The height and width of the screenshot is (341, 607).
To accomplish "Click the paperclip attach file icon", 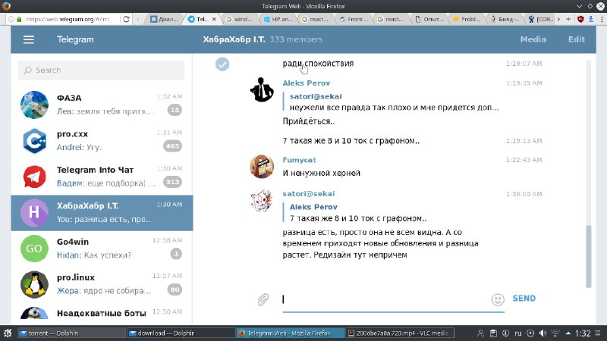I will click(263, 299).
